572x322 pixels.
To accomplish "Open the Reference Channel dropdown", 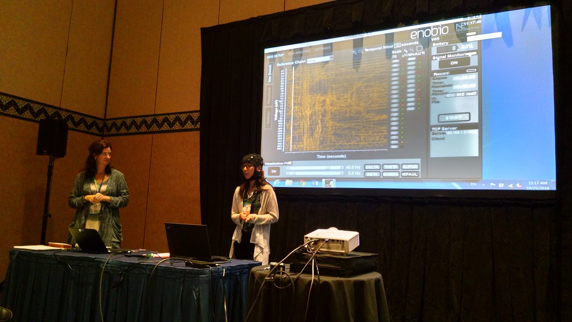I will point(320,59).
